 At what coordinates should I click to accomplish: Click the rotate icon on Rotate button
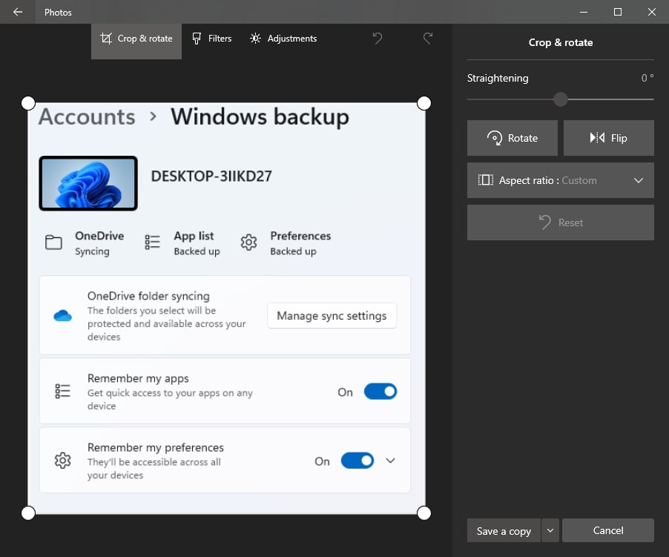coord(495,138)
